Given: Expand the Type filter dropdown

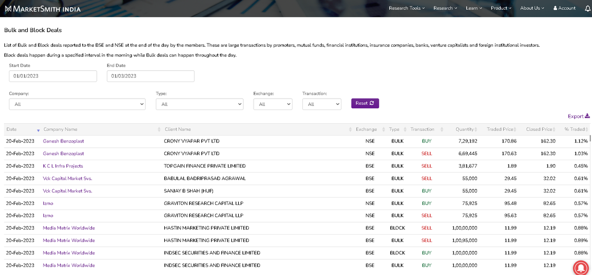Looking at the screenshot, I should 200,104.
